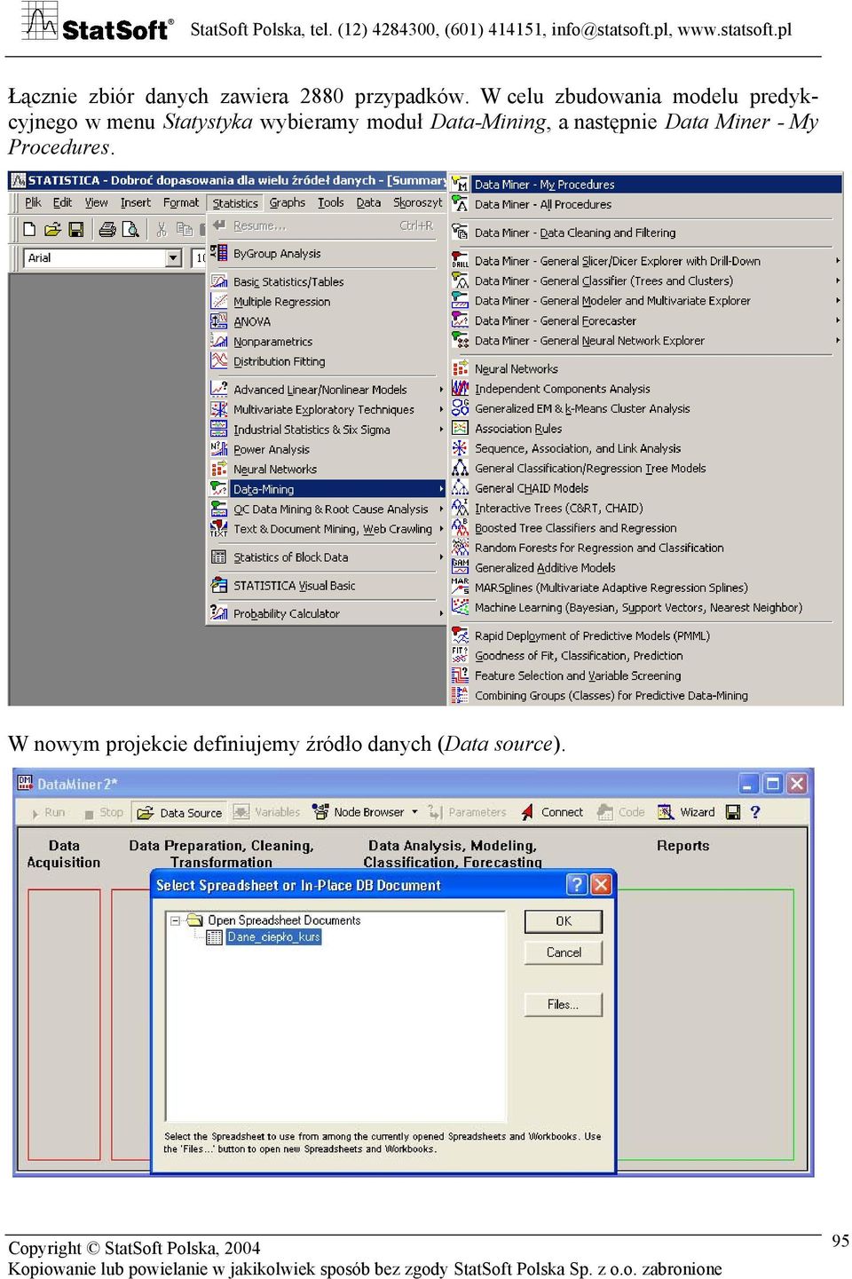
Task: Click the Copy toolbar icon
Action: 184,229
